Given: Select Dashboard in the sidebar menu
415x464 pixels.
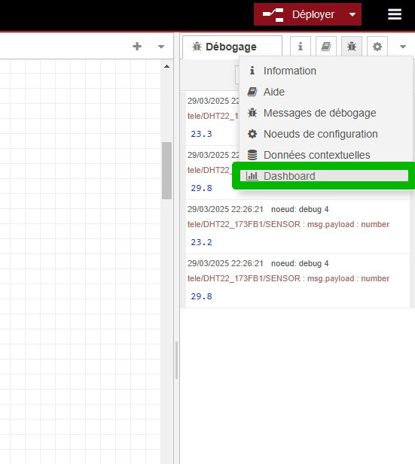Looking at the screenshot, I should (x=324, y=176).
